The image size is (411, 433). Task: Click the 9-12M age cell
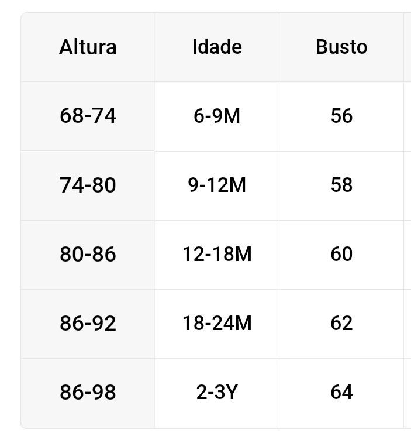217,185
